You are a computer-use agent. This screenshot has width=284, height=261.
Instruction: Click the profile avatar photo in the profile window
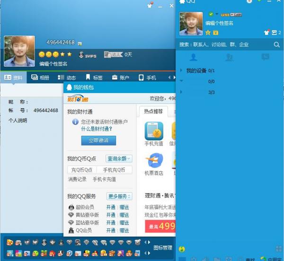coord(19,51)
